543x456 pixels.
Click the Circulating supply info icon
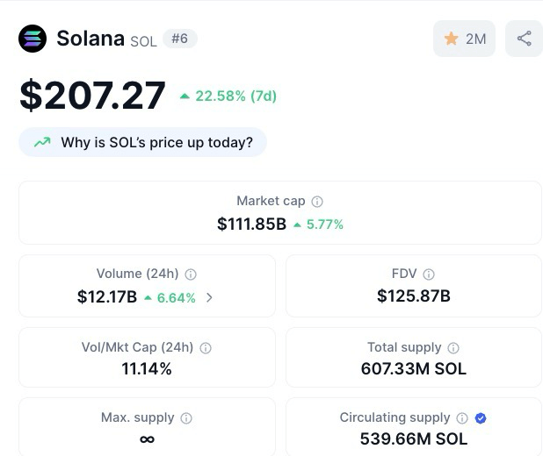click(461, 418)
